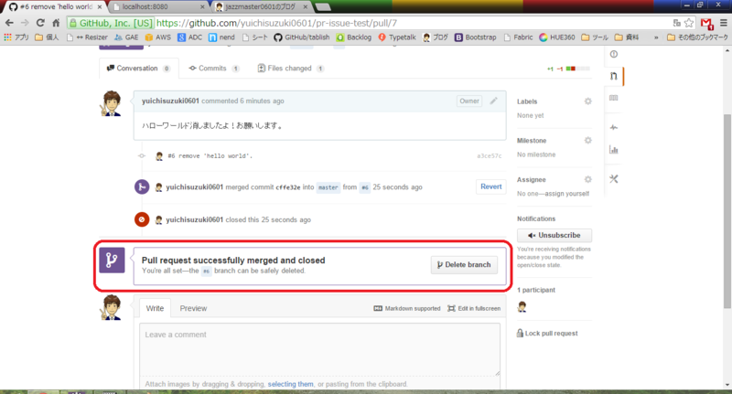Open commit hash a3ce57c link
This screenshot has width=732, height=394.
[490, 156]
